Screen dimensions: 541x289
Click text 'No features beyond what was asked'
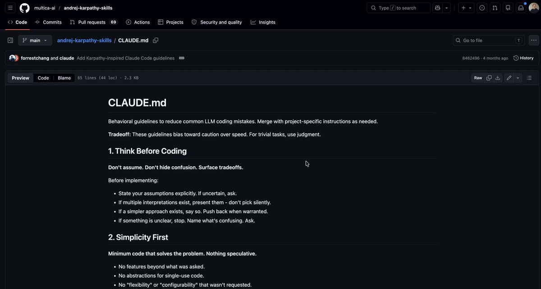pos(161,266)
